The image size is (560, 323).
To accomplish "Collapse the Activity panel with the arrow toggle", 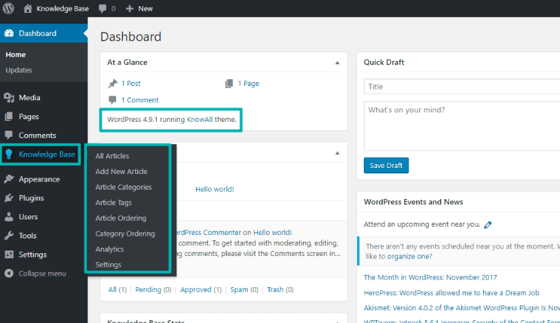I will (337, 153).
